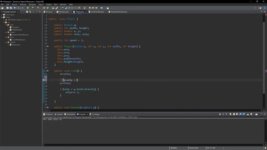Screen dimensions: 267x150
Task: Click the Clear Console icon
Action: pyautogui.click(x=230, y=114)
